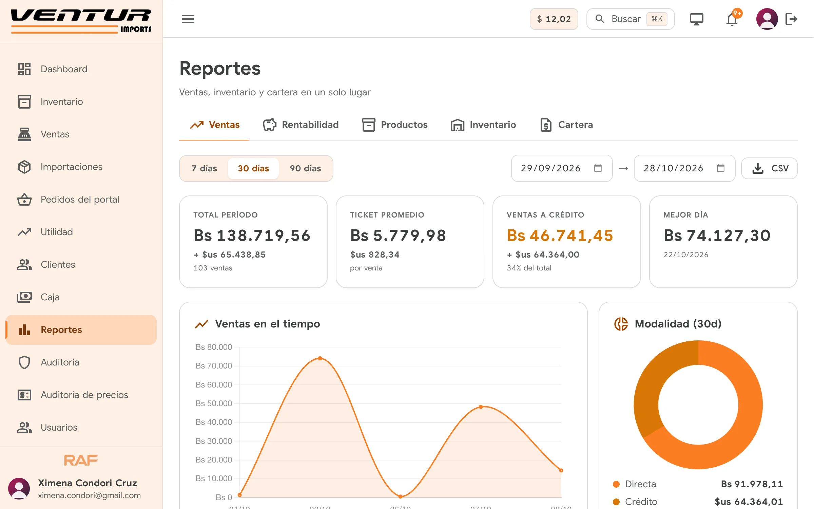Click the Usuarios people icon
Screen dimensions: 814x509
click(x=24, y=428)
